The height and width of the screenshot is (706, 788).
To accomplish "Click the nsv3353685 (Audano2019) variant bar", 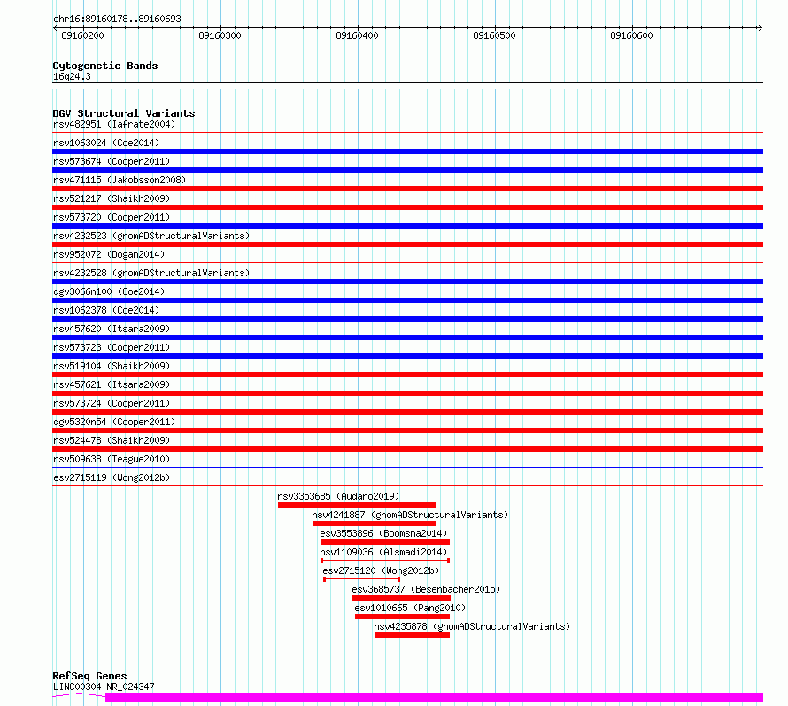I will (356, 505).
